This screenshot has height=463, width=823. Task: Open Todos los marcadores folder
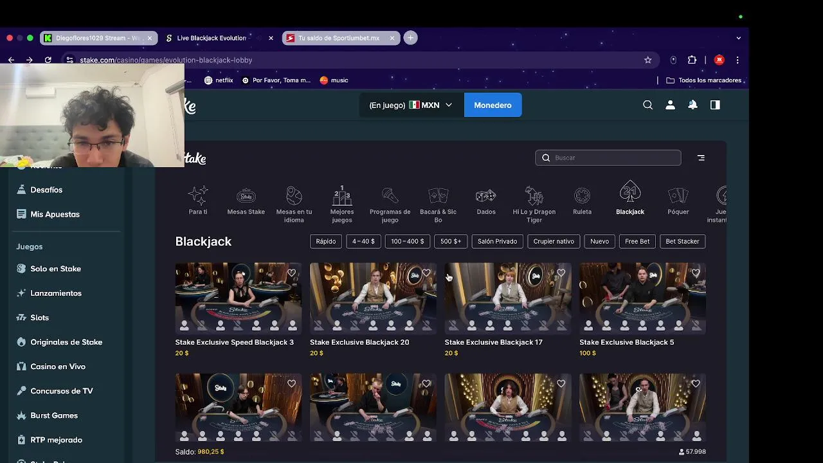coord(703,80)
